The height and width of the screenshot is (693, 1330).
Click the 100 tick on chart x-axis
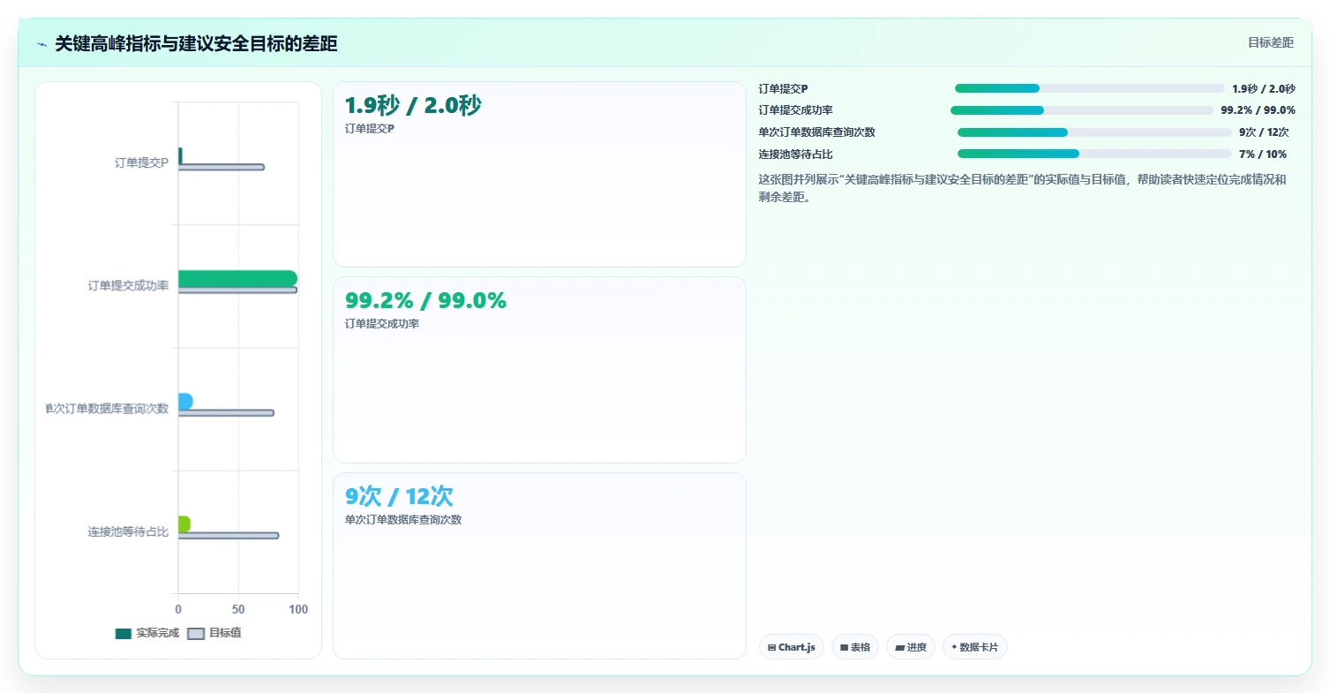[298, 609]
